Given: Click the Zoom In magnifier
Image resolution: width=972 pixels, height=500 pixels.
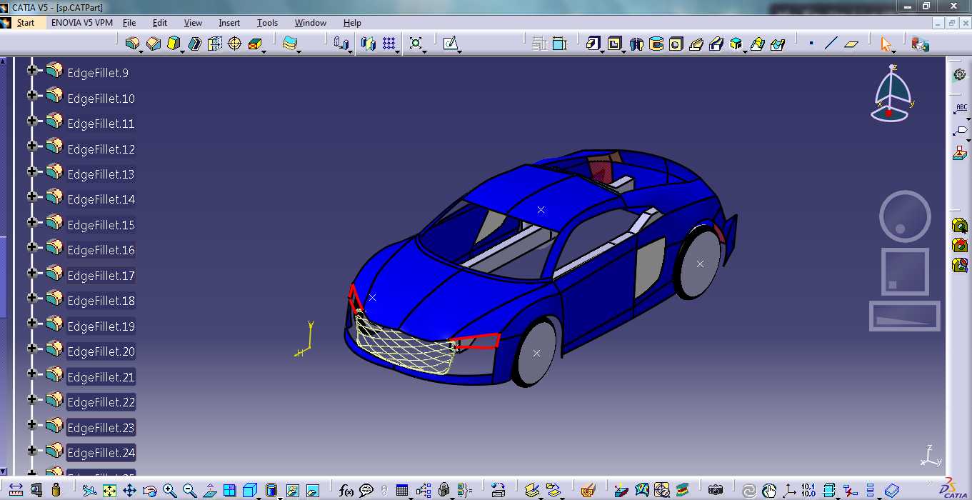Looking at the screenshot, I should pos(169,490).
